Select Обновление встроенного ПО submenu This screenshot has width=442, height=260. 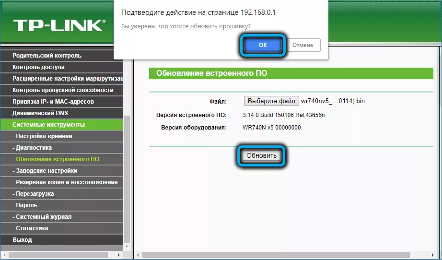pyautogui.click(x=61, y=159)
